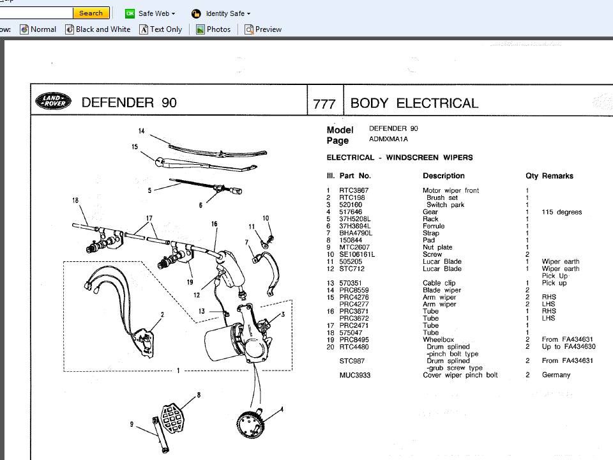Click the Switch park description

pos(445,204)
